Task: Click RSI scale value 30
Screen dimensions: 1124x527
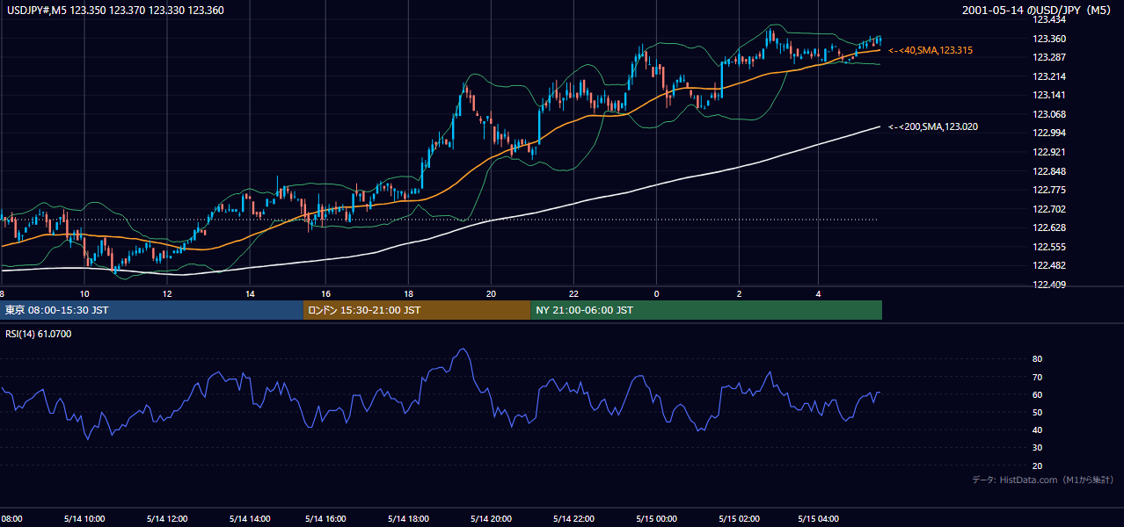Action: 1037,448
